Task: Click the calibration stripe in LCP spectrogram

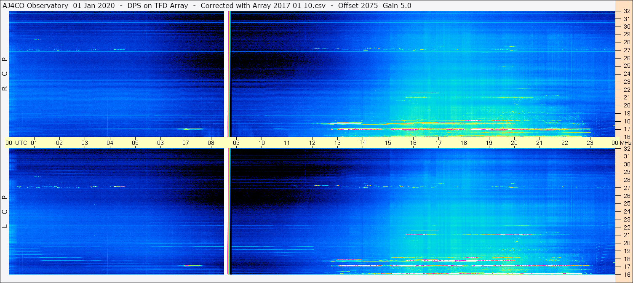Action: 230,211
